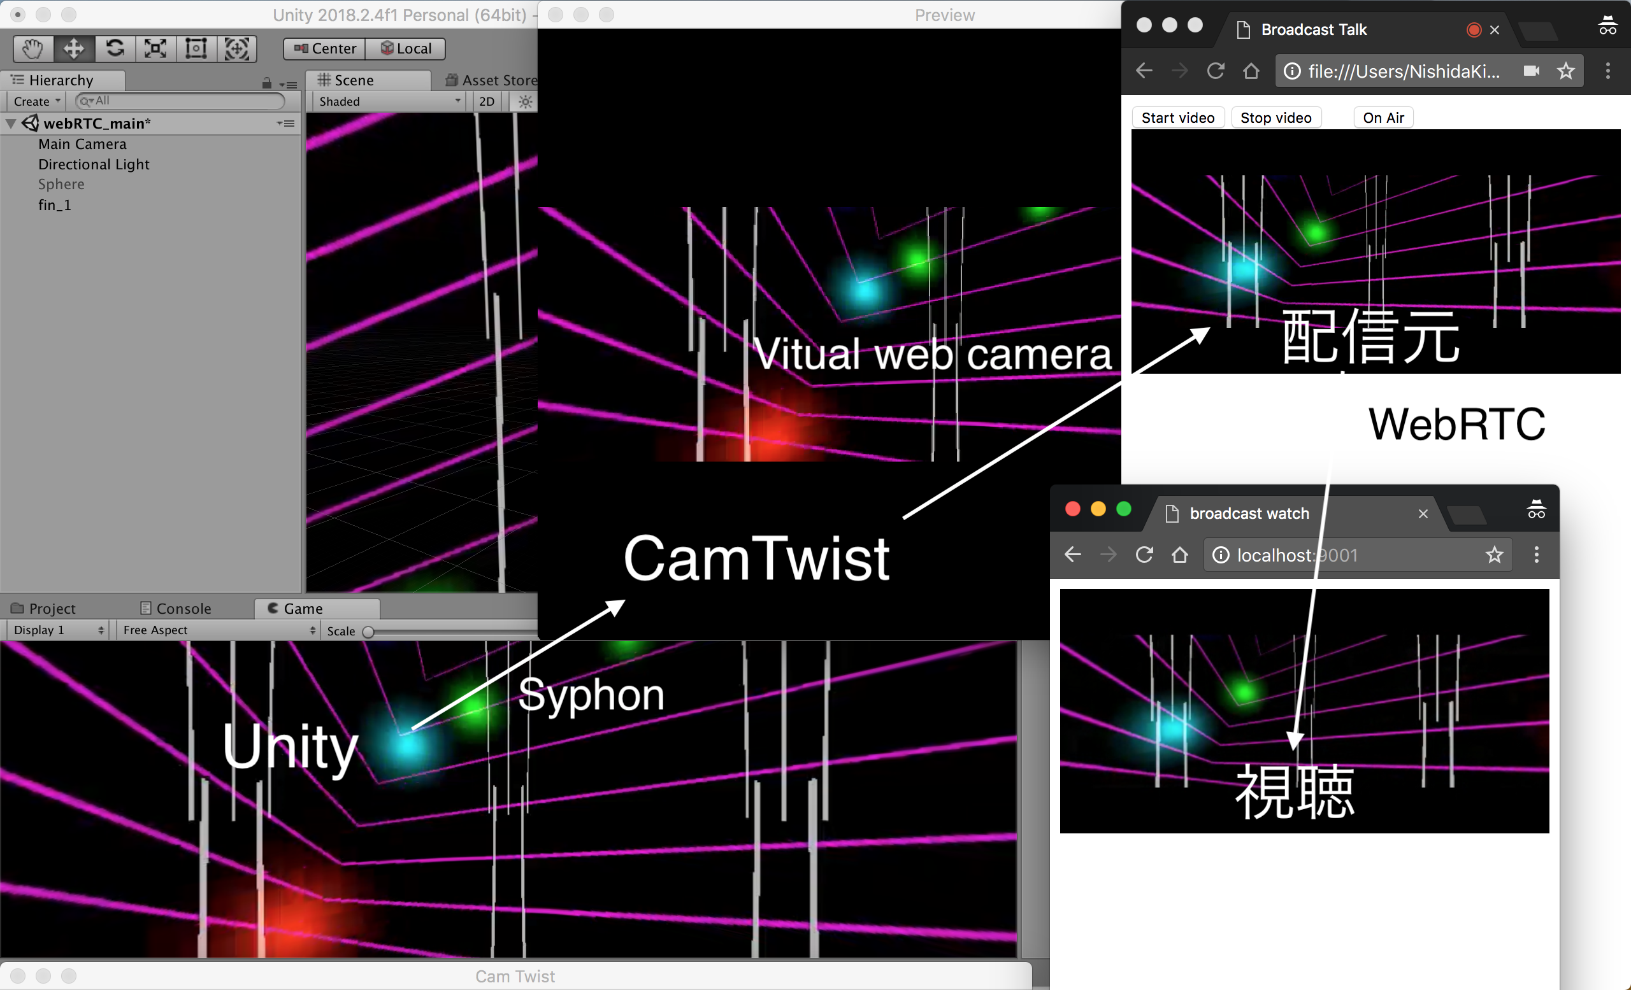Viewport: 1631px width, 990px height.
Task: Open the Shaded draw mode dropdown
Action: coord(387,101)
